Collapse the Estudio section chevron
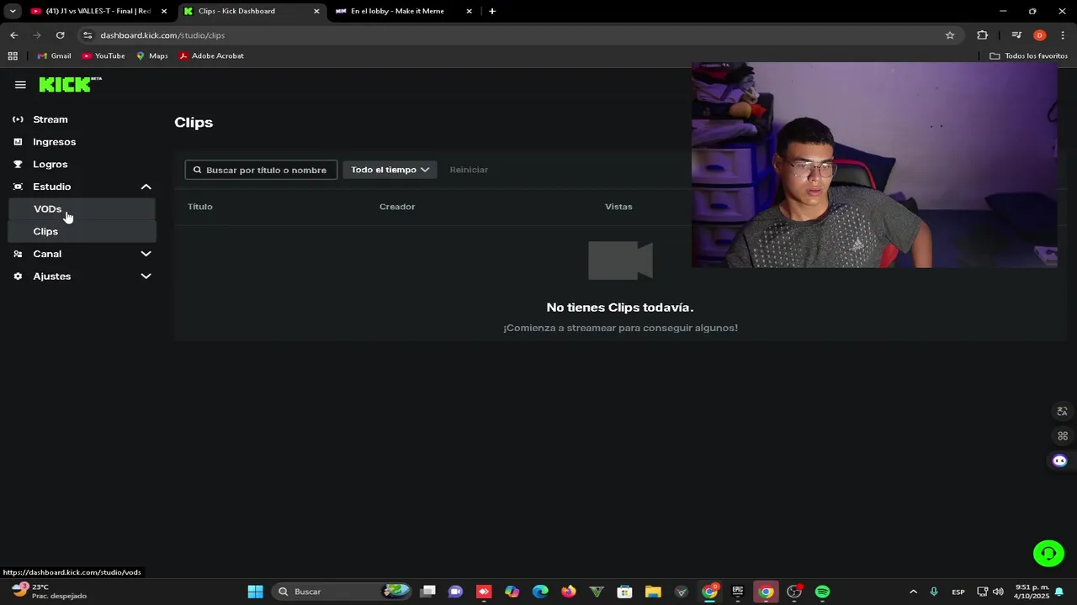The height and width of the screenshot is (605, 1077). [x=146, y=187]
